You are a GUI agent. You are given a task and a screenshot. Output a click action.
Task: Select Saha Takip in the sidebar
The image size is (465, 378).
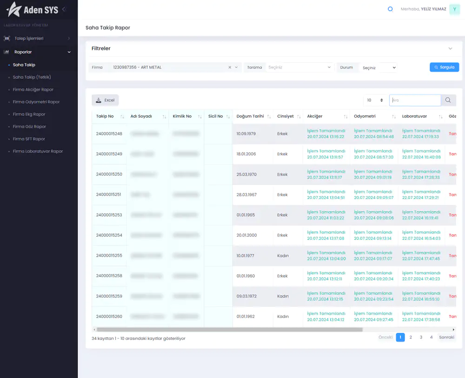point(24,65)
